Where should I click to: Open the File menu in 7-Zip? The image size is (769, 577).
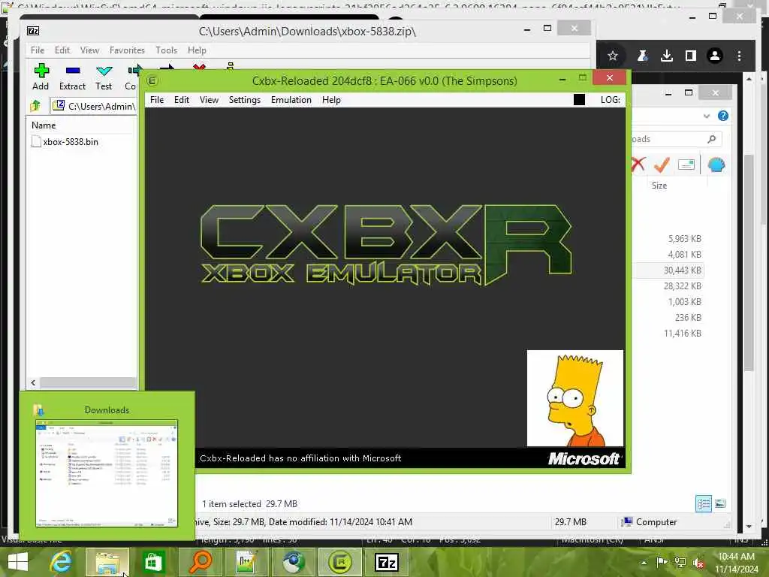click(38, 50)
